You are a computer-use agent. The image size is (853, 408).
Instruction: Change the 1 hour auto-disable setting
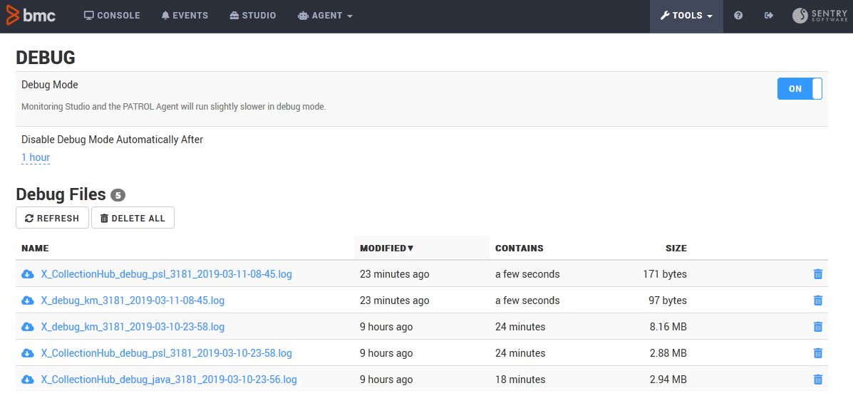tap(36, 157)
